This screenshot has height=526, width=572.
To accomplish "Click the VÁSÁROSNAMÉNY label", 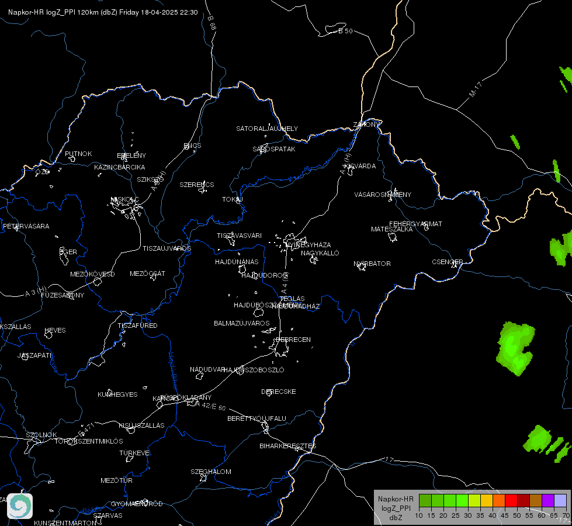I will click(x=383, y=195).
